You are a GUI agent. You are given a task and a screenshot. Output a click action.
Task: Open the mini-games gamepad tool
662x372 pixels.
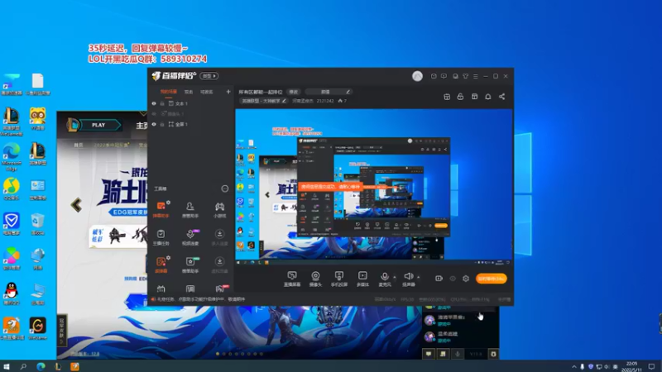click(x=219, y=209)
